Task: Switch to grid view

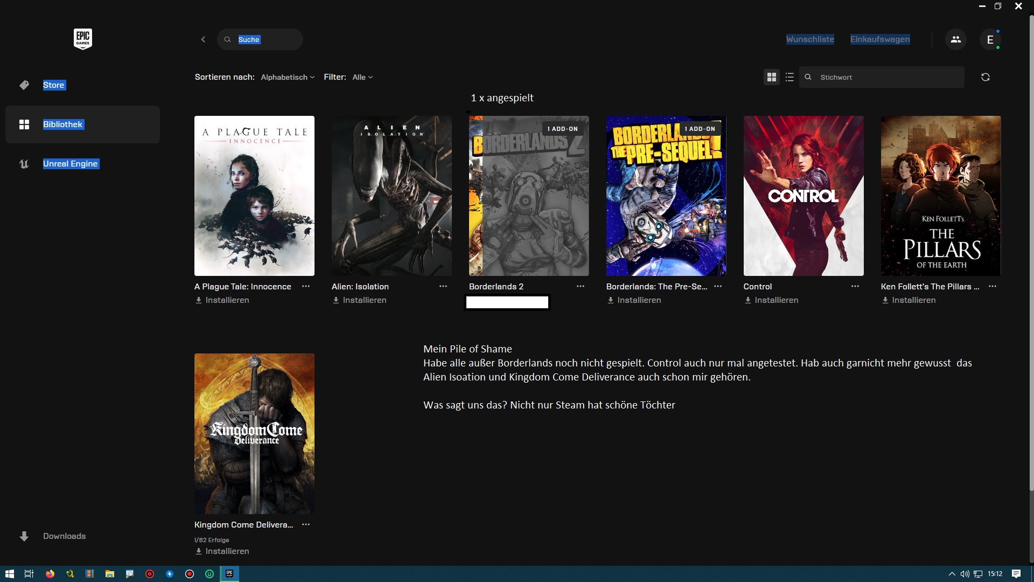Action: (x=771, y=77)
